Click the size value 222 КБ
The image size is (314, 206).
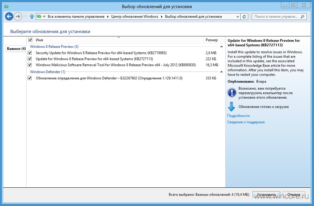211,59
